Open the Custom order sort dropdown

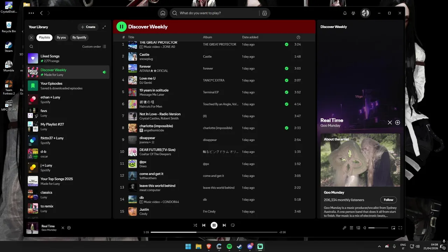click(94, 47)
